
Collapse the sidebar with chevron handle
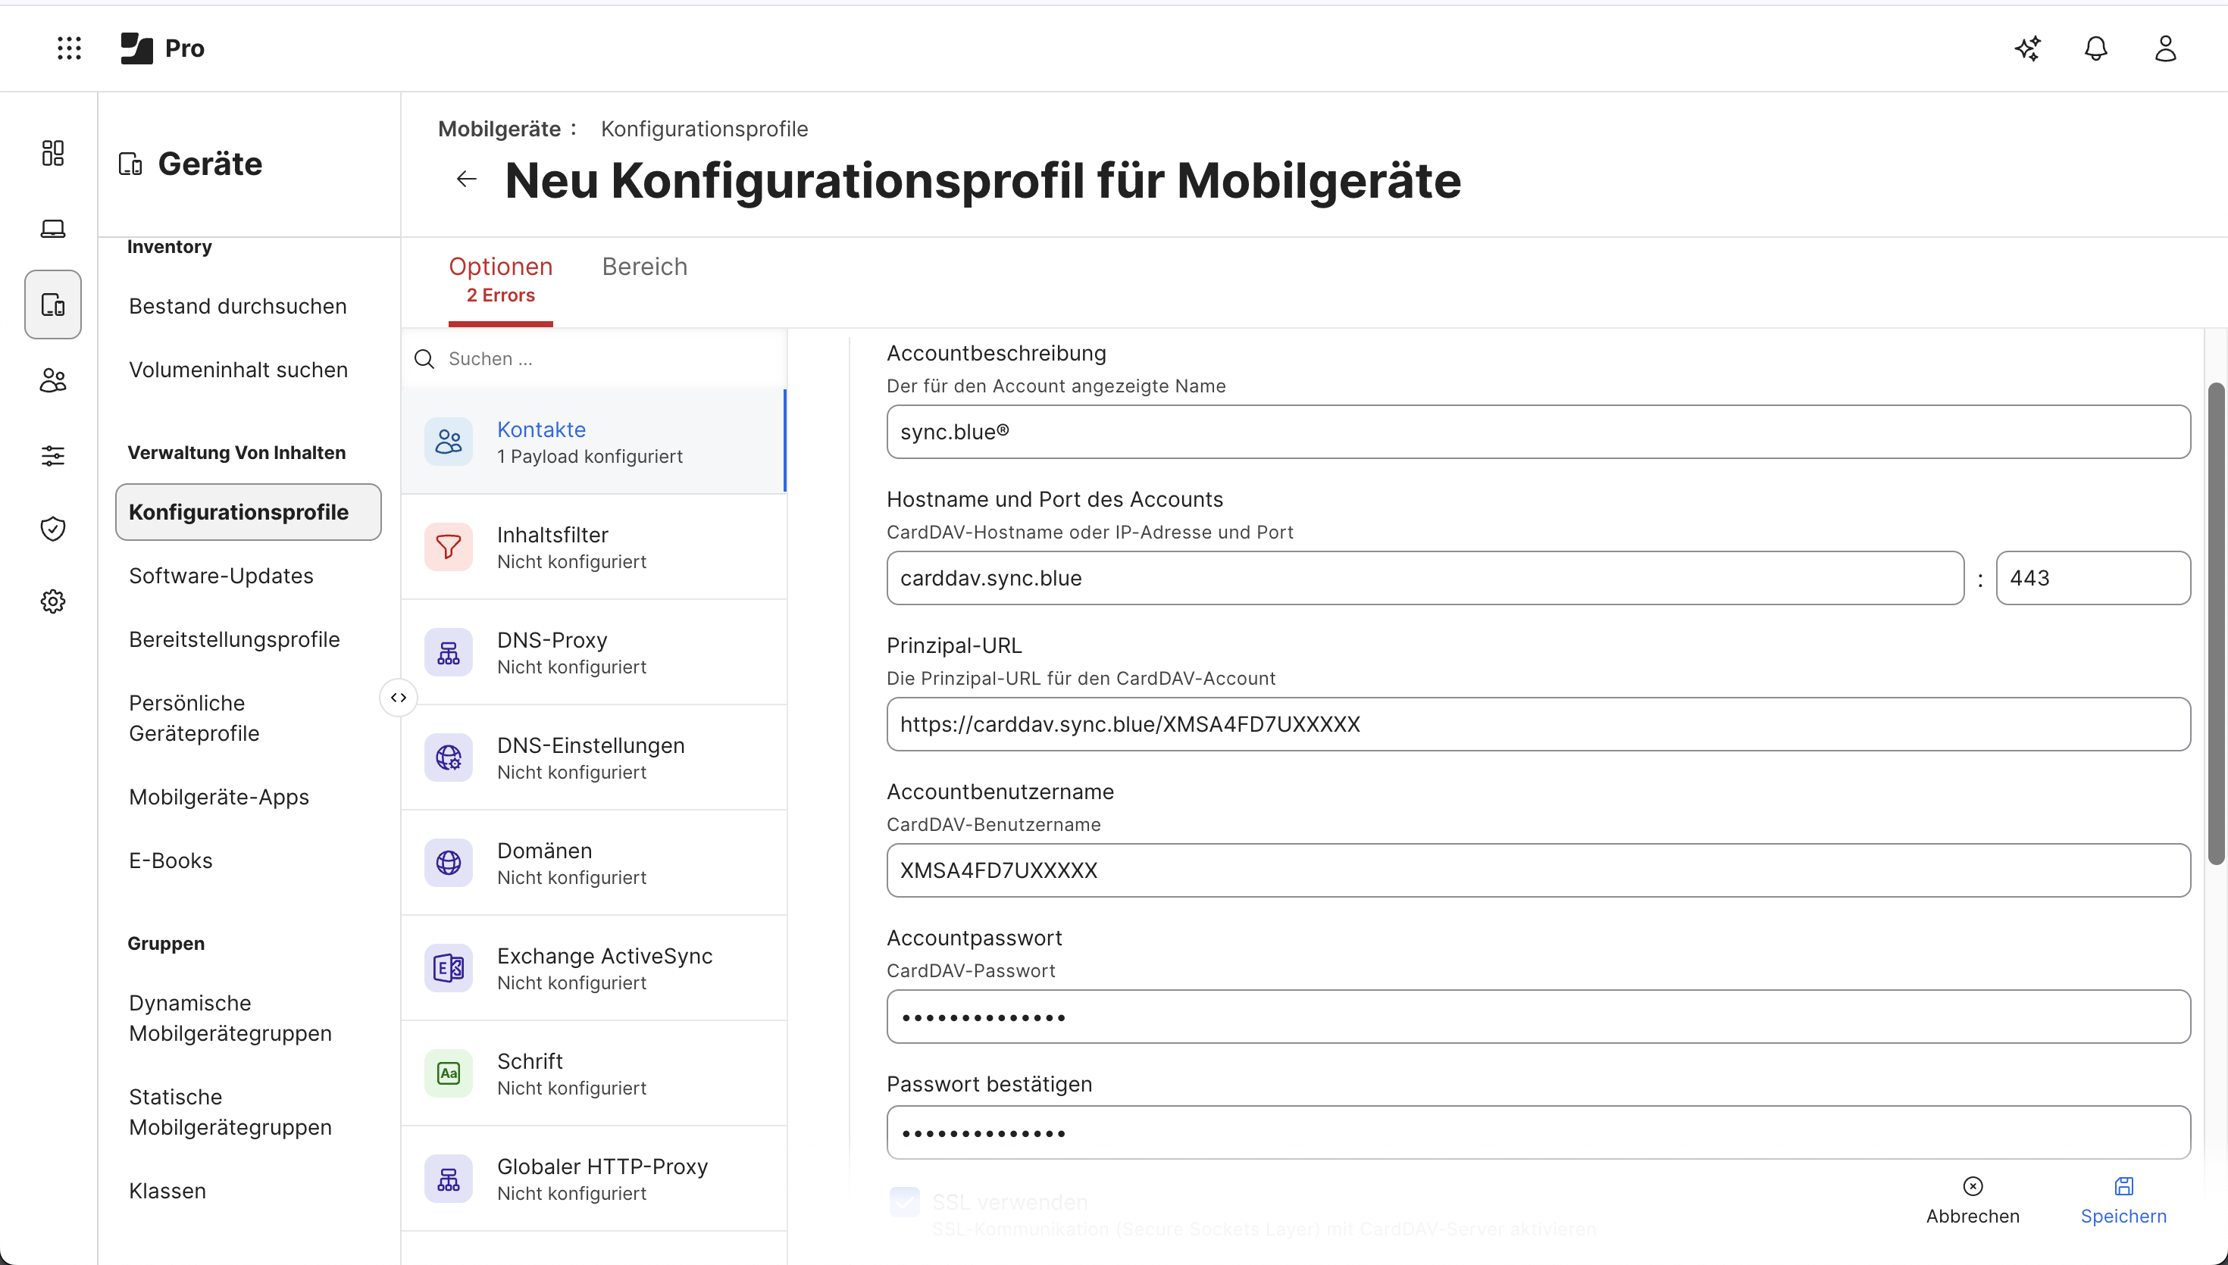point(399,698)
